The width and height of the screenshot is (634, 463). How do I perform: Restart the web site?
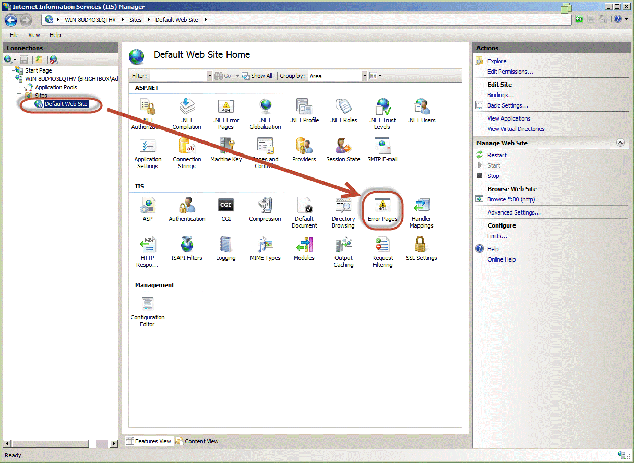tap(497, 155)
